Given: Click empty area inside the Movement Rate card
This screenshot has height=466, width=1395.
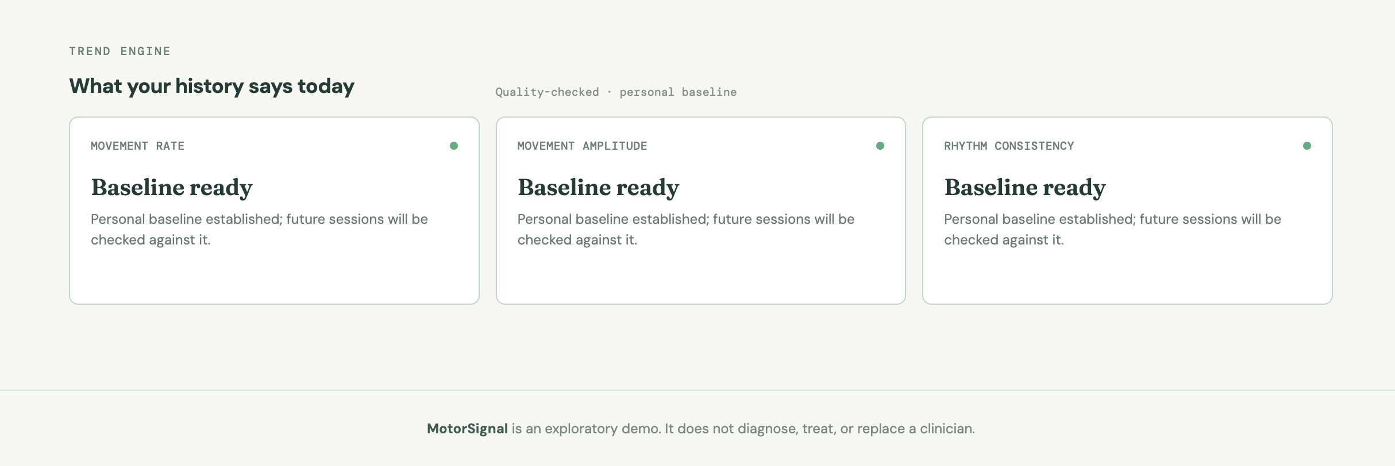Looking at the screenshot, I should coord(274,278).
